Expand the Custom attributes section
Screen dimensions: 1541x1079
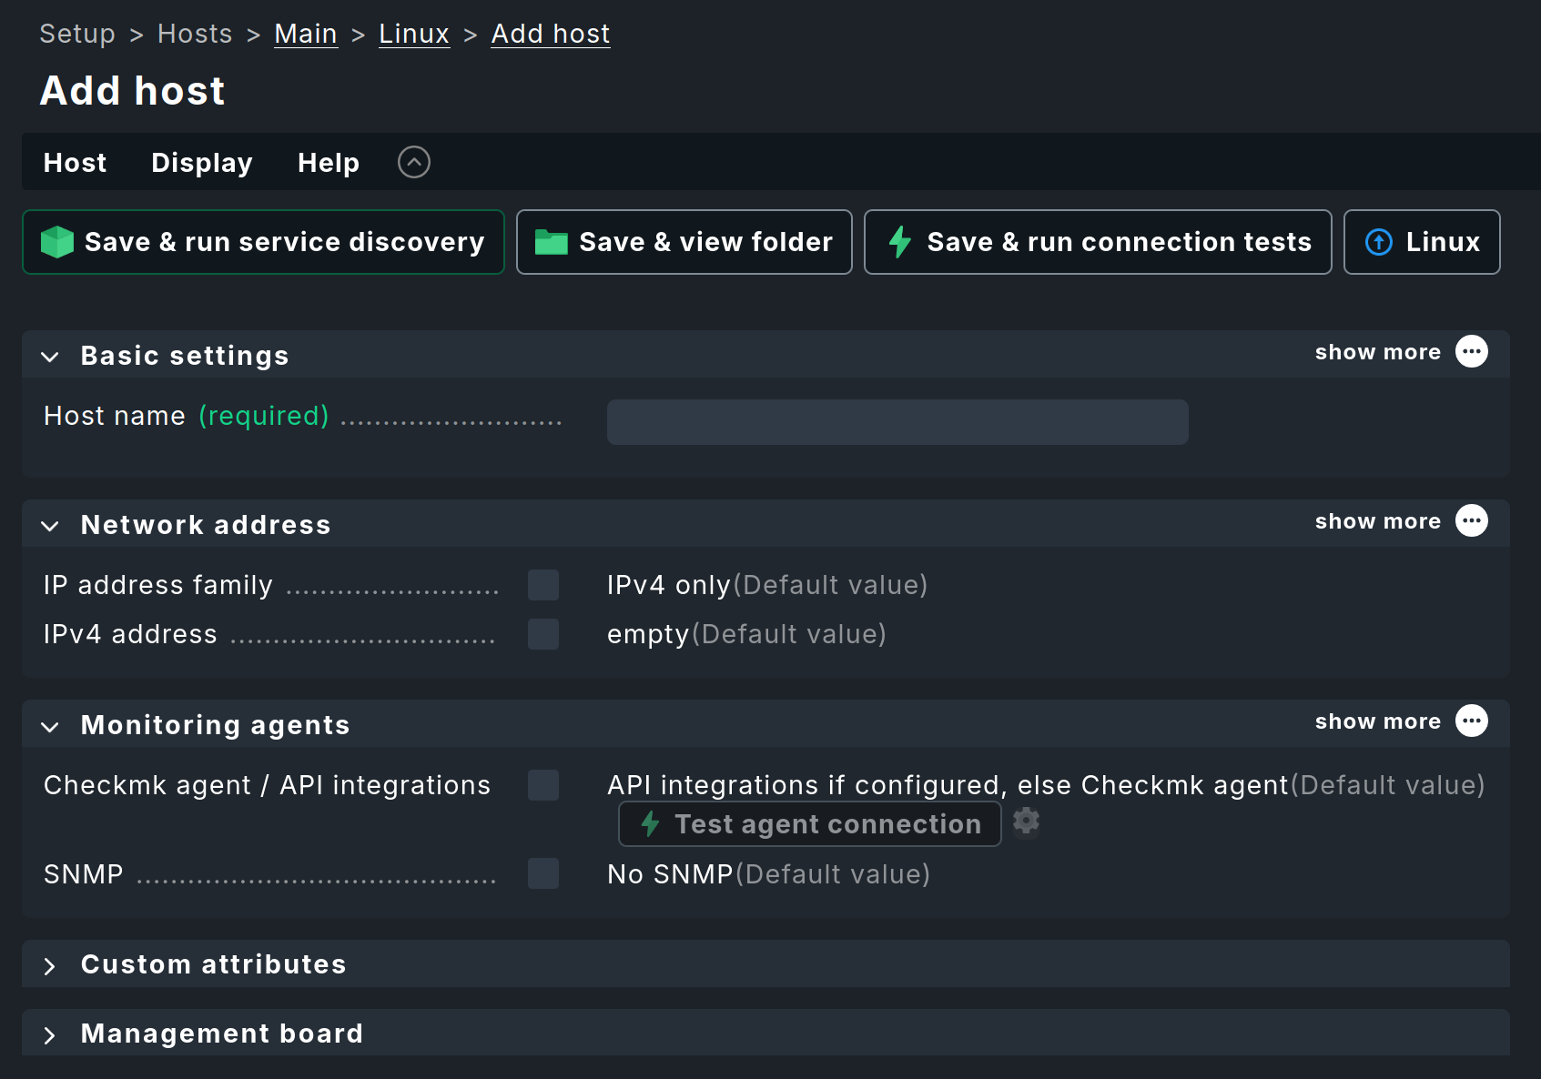click(x=50, y=965)
